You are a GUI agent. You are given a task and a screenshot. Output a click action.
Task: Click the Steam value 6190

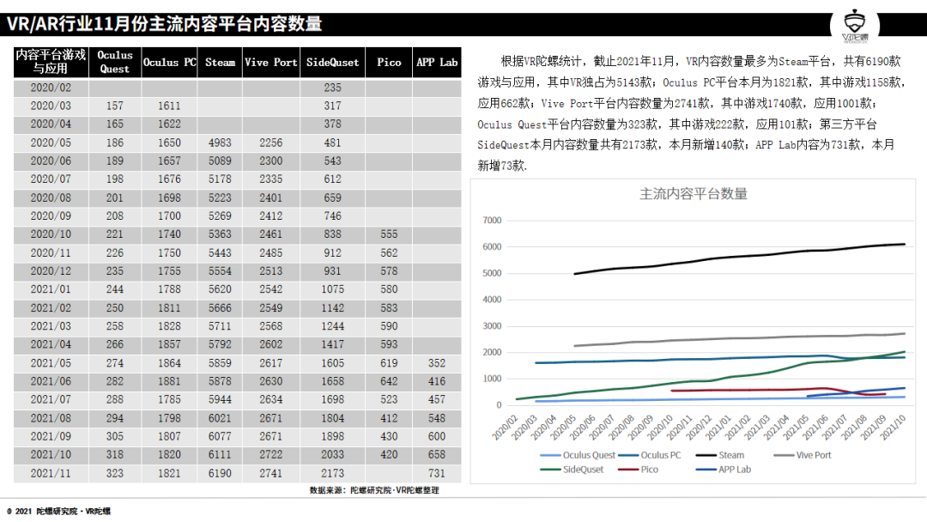click(x=220, y=473)
